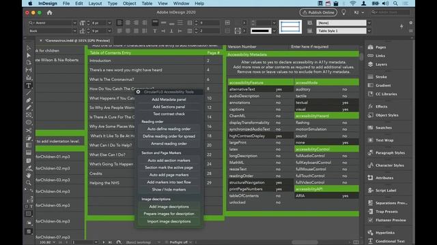The width and height of the screenshot is (437, 245).
Task: Click Publish Online button
Action: point(318,12)
